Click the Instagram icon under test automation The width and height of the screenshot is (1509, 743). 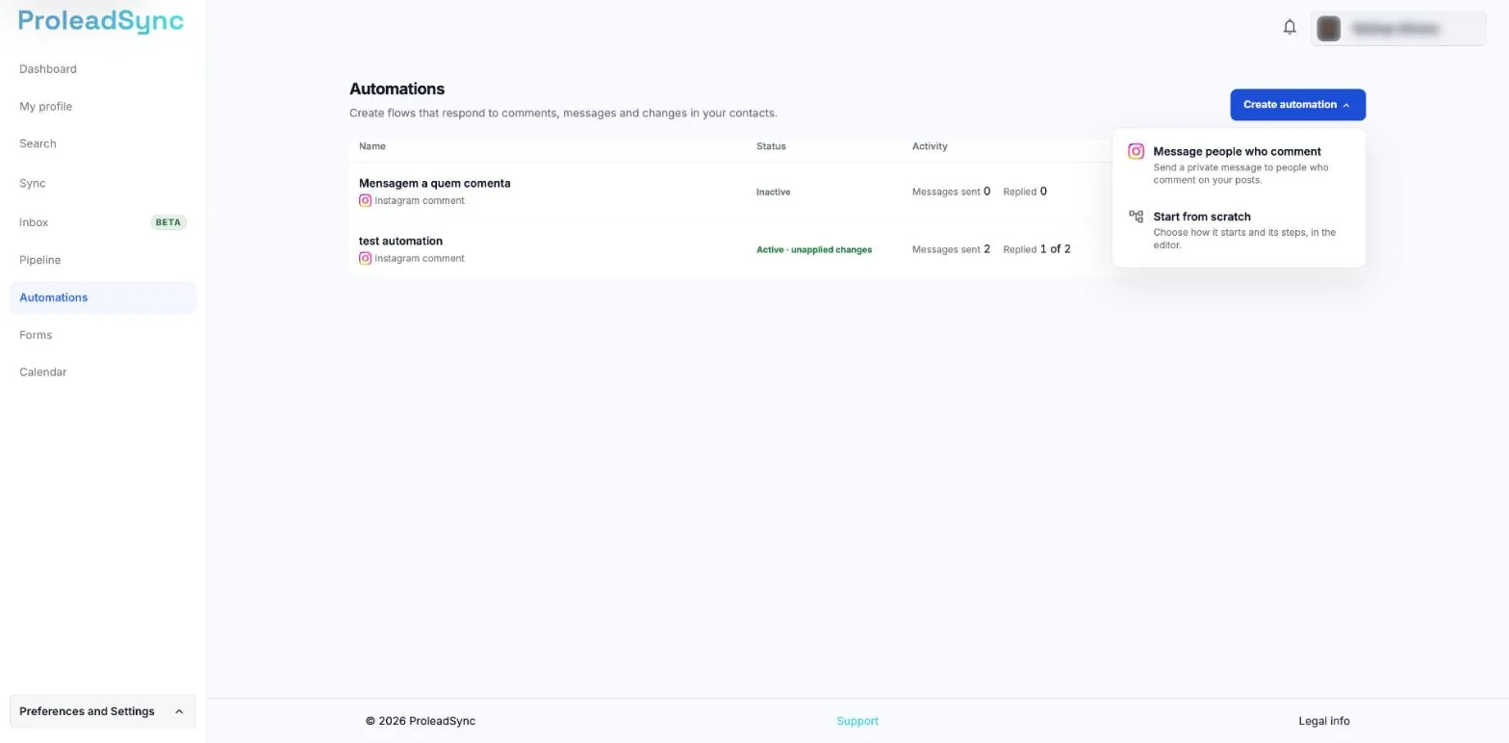coord(365,259)
